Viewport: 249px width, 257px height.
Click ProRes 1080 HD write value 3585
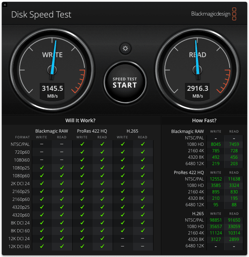click(216, 186)
